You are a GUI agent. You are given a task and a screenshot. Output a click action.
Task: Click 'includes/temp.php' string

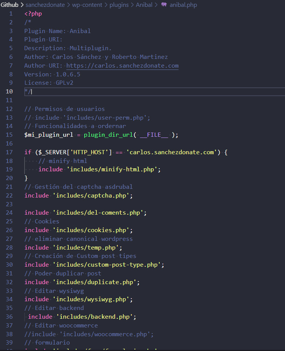click(x=86, y=248)
